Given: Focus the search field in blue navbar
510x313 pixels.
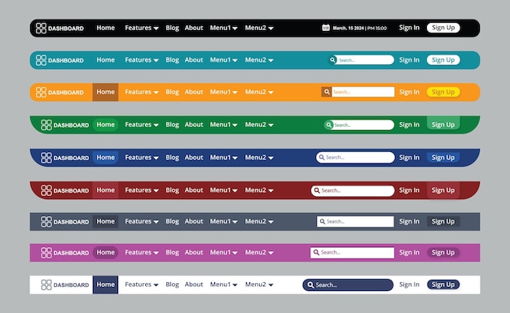Looking at the screenshot, I should tap(355, 158).
